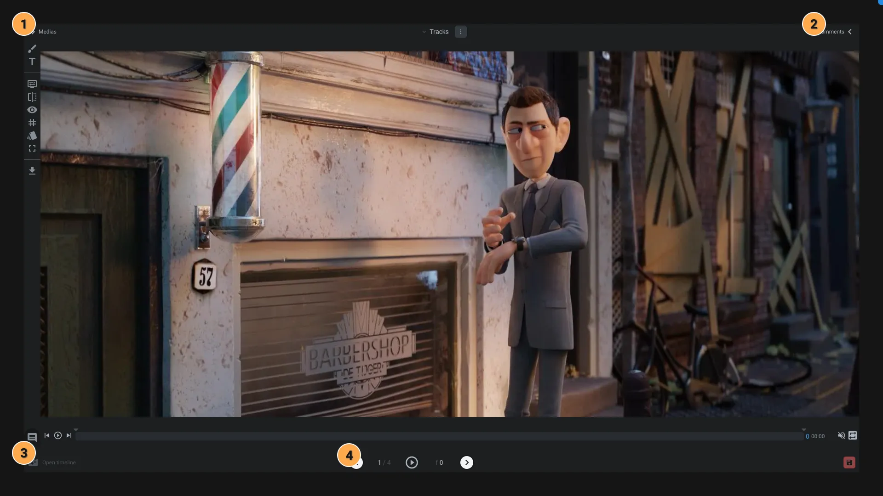Viewport: 883px width, 496px height.
Task: Select the text annotation tool
Action: [32, 62]
